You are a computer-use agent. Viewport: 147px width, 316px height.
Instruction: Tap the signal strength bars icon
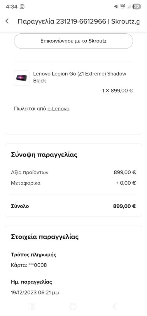tap(129, 7)
